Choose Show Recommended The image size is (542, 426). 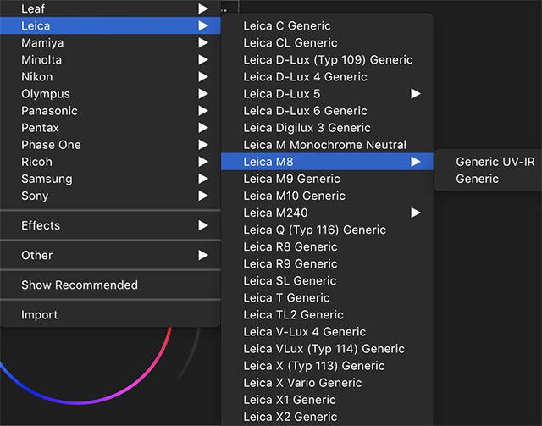point(110,285)
